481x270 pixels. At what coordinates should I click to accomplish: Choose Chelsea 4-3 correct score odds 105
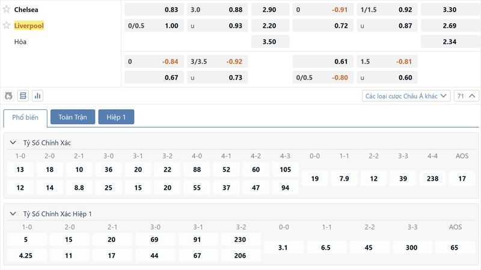[285, 170]
